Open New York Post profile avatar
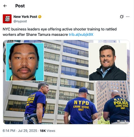Viewport: 134px width, 137px height. 7,19
